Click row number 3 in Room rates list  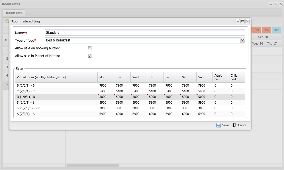(7, 67)
